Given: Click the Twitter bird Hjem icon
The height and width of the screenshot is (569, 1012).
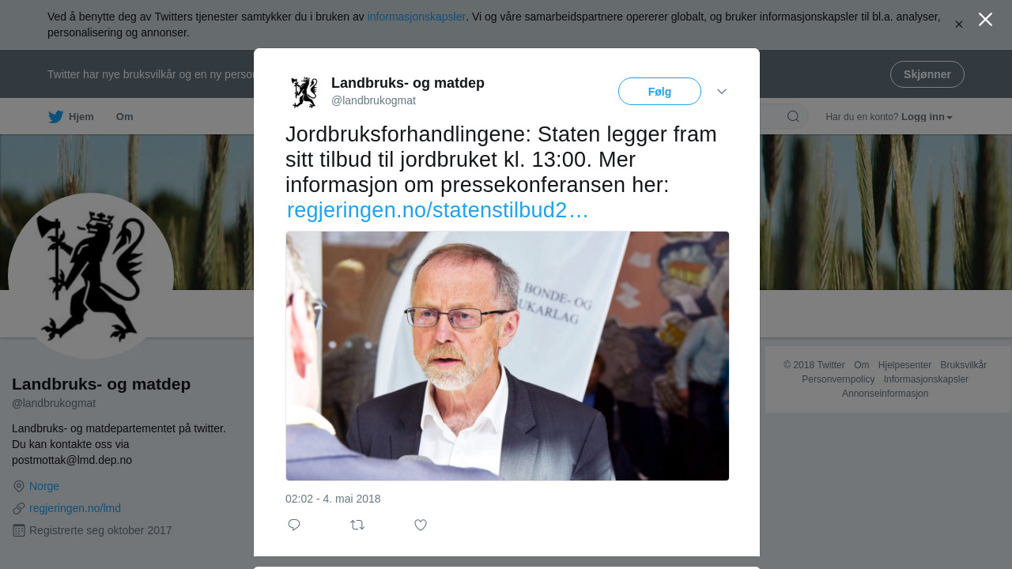Looking at the screenshot, I should coord(55,117).
